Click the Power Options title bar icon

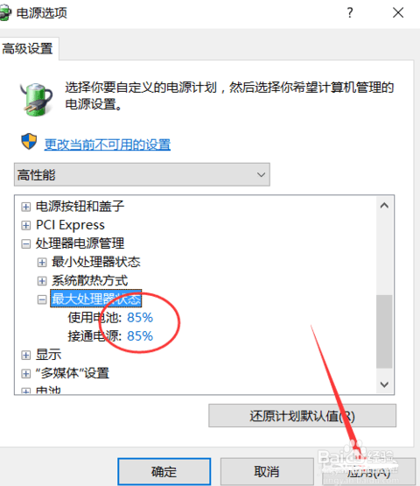pyautogui.click(x=5, y=14)
